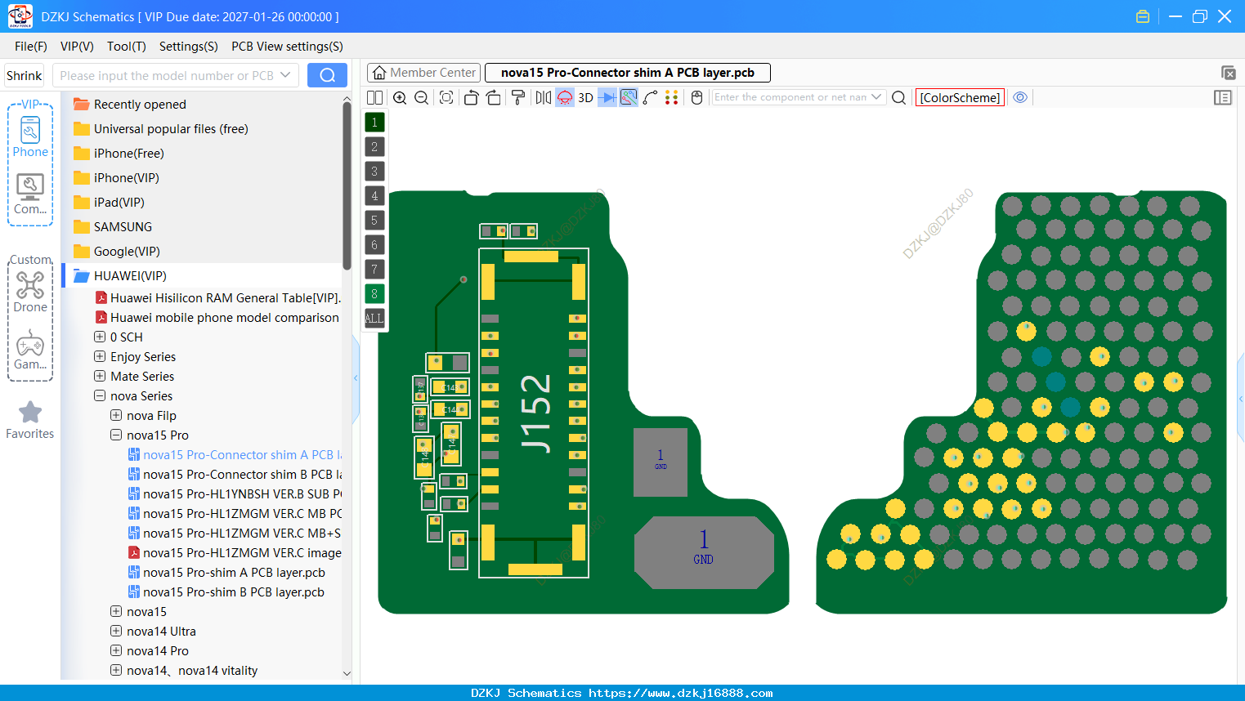
Task: Click the Shrink button
Action: click(24, 75)
